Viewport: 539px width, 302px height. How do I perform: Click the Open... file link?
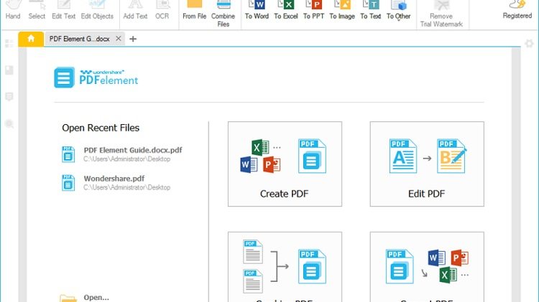tap(96, 297)
